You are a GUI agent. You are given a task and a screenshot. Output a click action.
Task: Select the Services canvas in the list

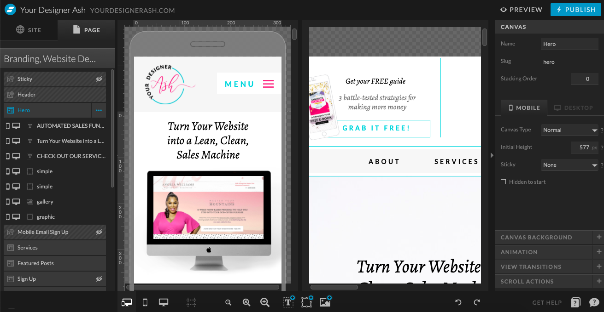click(x=55, y=248)
